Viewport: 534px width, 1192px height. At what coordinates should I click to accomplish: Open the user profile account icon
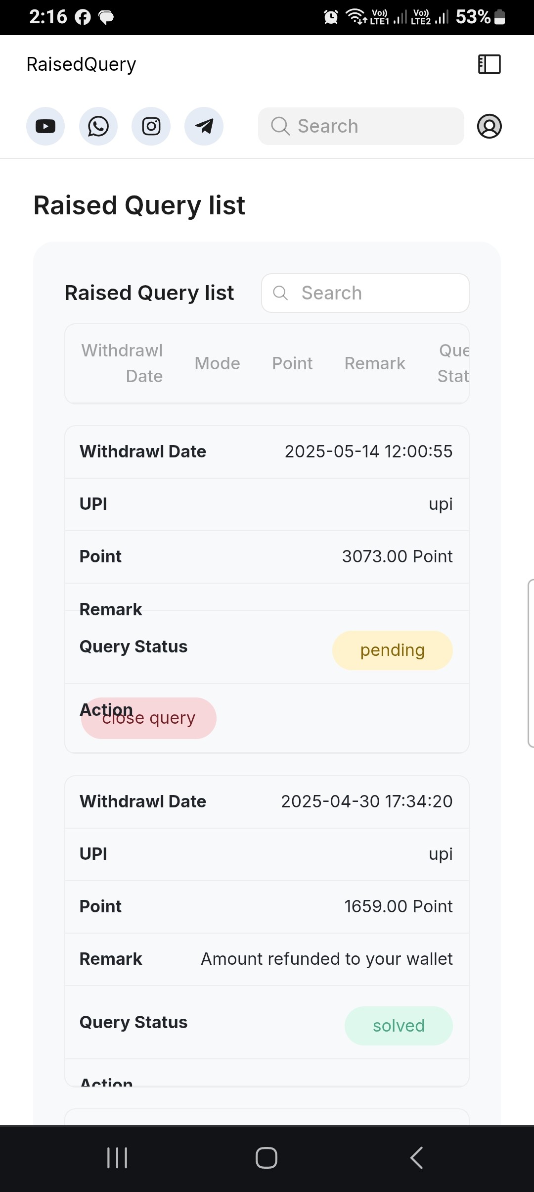point(489,126)
